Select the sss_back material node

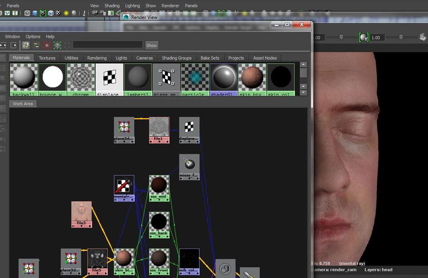159,225
